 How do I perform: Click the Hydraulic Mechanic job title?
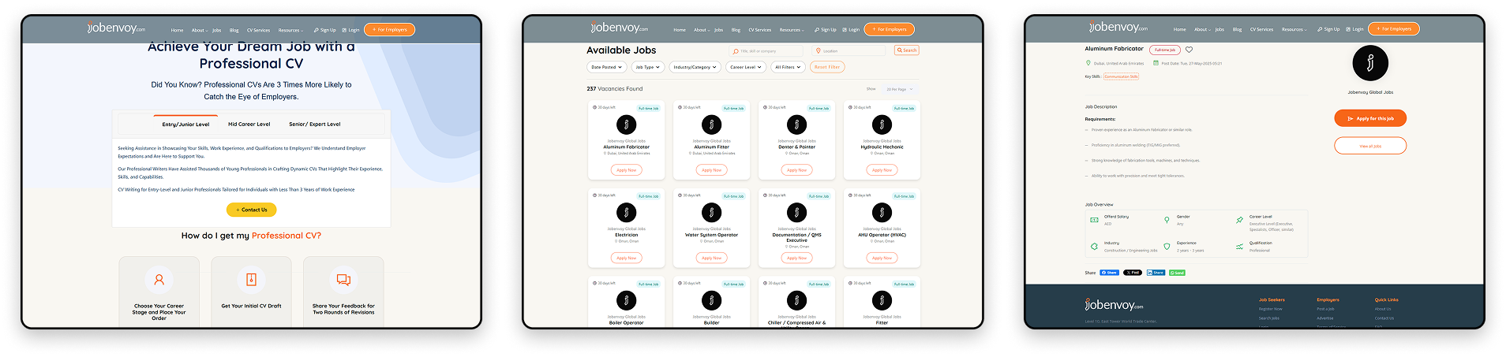click(x=882, y=147)
